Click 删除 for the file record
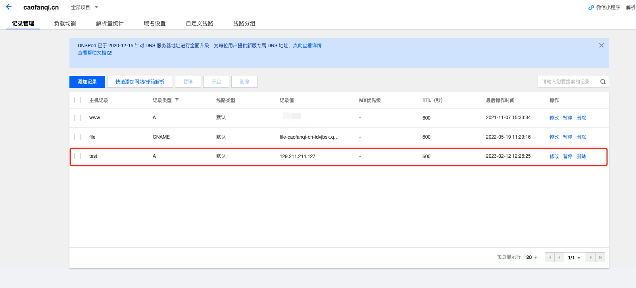The image size is (636, 288). coord(581,137)
